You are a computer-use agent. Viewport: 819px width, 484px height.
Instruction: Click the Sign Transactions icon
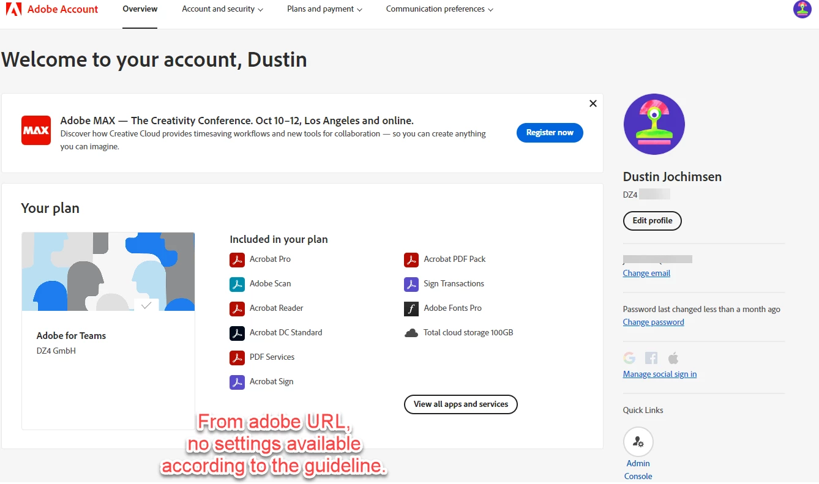tap(411, 284)
